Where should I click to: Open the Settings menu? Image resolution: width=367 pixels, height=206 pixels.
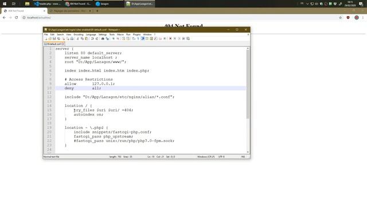coord(103,34)
